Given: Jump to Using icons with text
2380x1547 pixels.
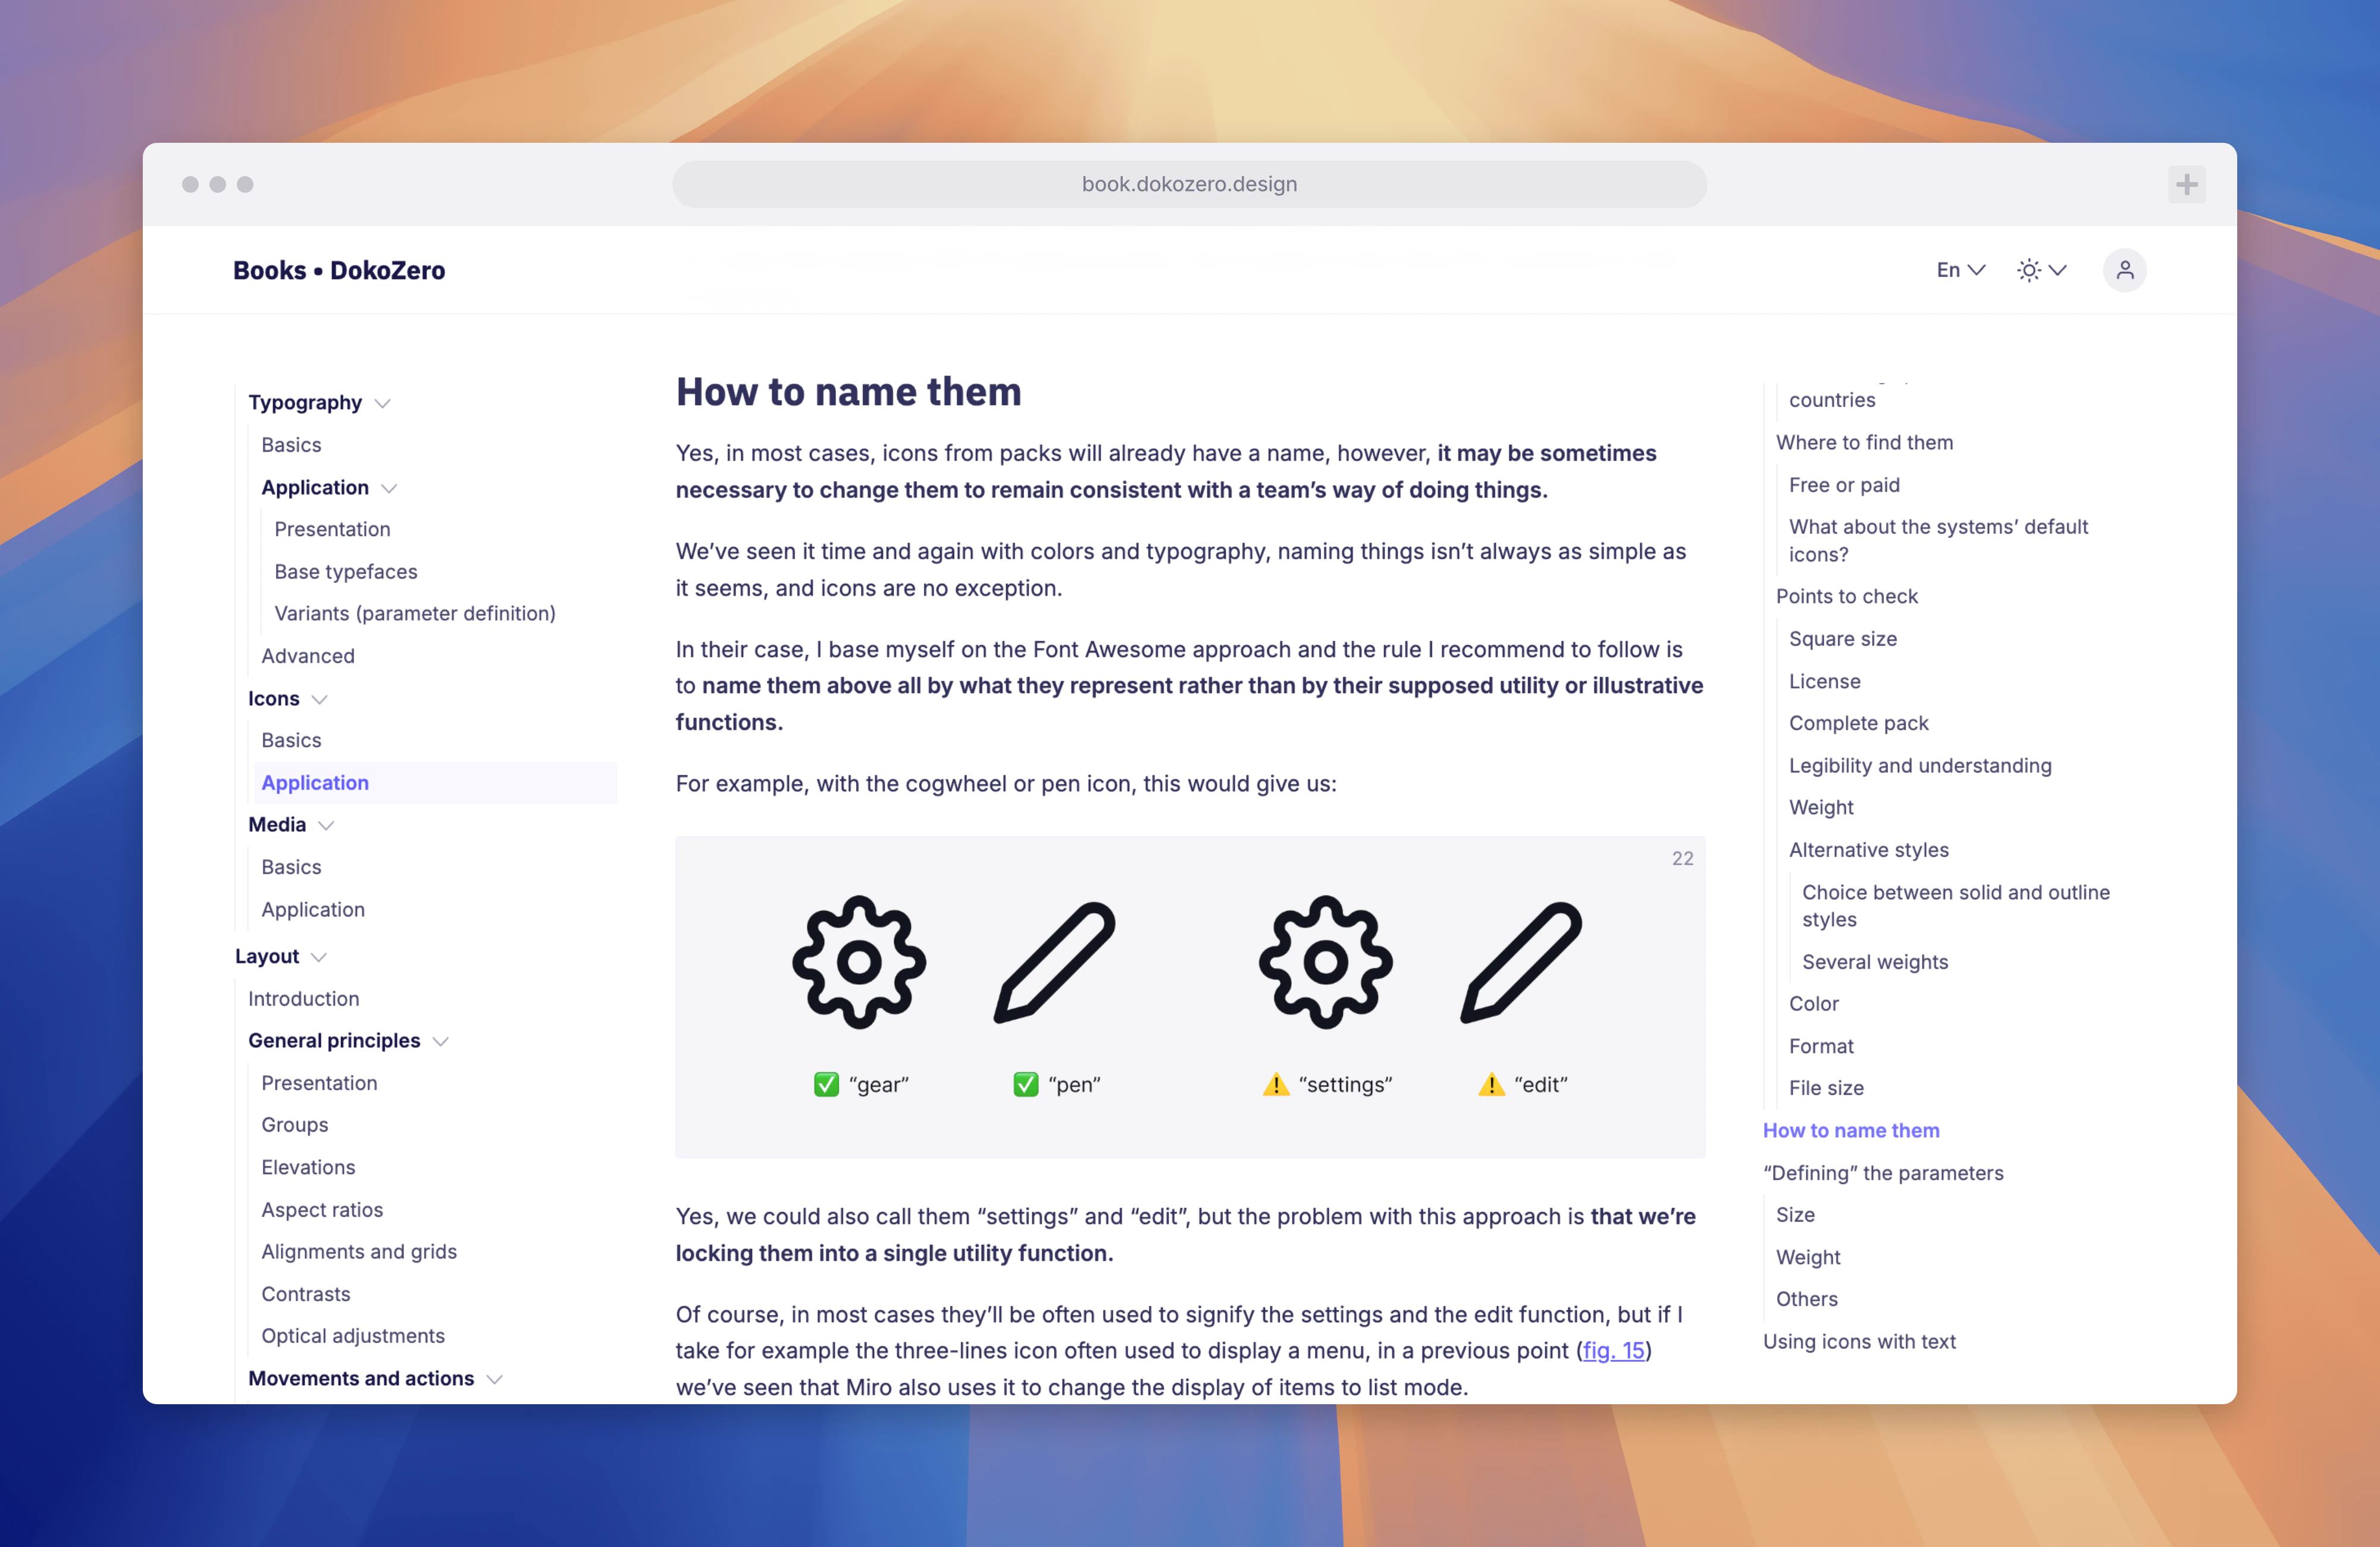Looking at the screenshot, I should click(x=1858, y=1342).
